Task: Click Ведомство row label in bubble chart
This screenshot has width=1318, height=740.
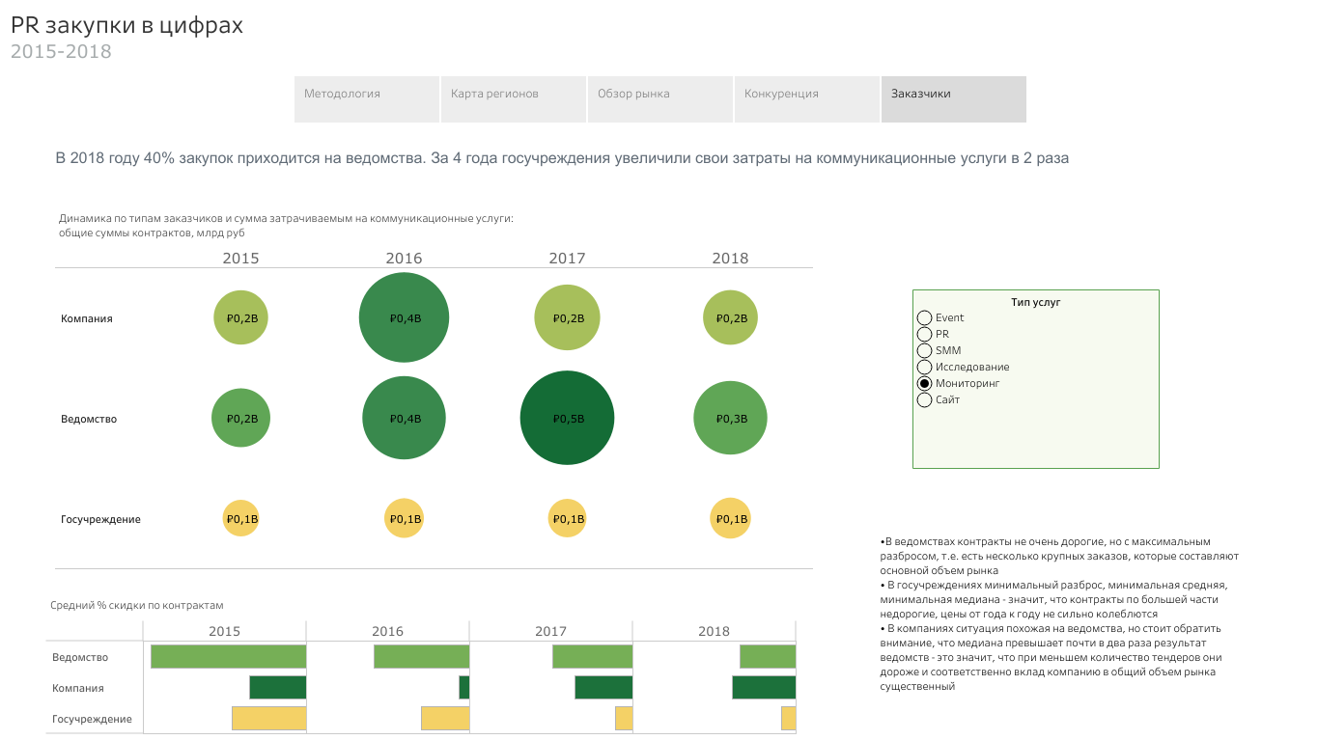Action: [89, 419]
